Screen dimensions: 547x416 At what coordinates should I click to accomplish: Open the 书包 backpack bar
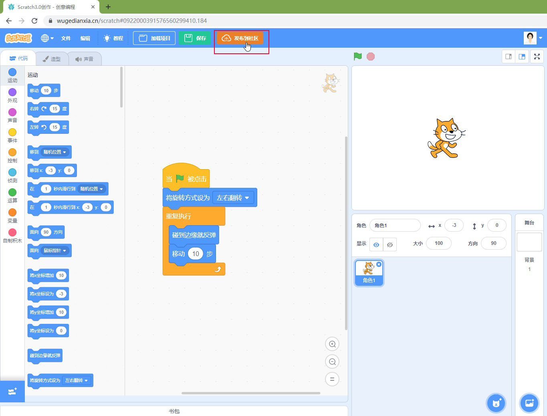pos(174,411)
